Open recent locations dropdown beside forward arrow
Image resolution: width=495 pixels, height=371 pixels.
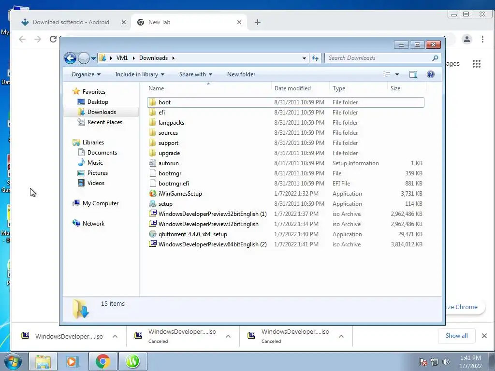[x=93, y=58]
